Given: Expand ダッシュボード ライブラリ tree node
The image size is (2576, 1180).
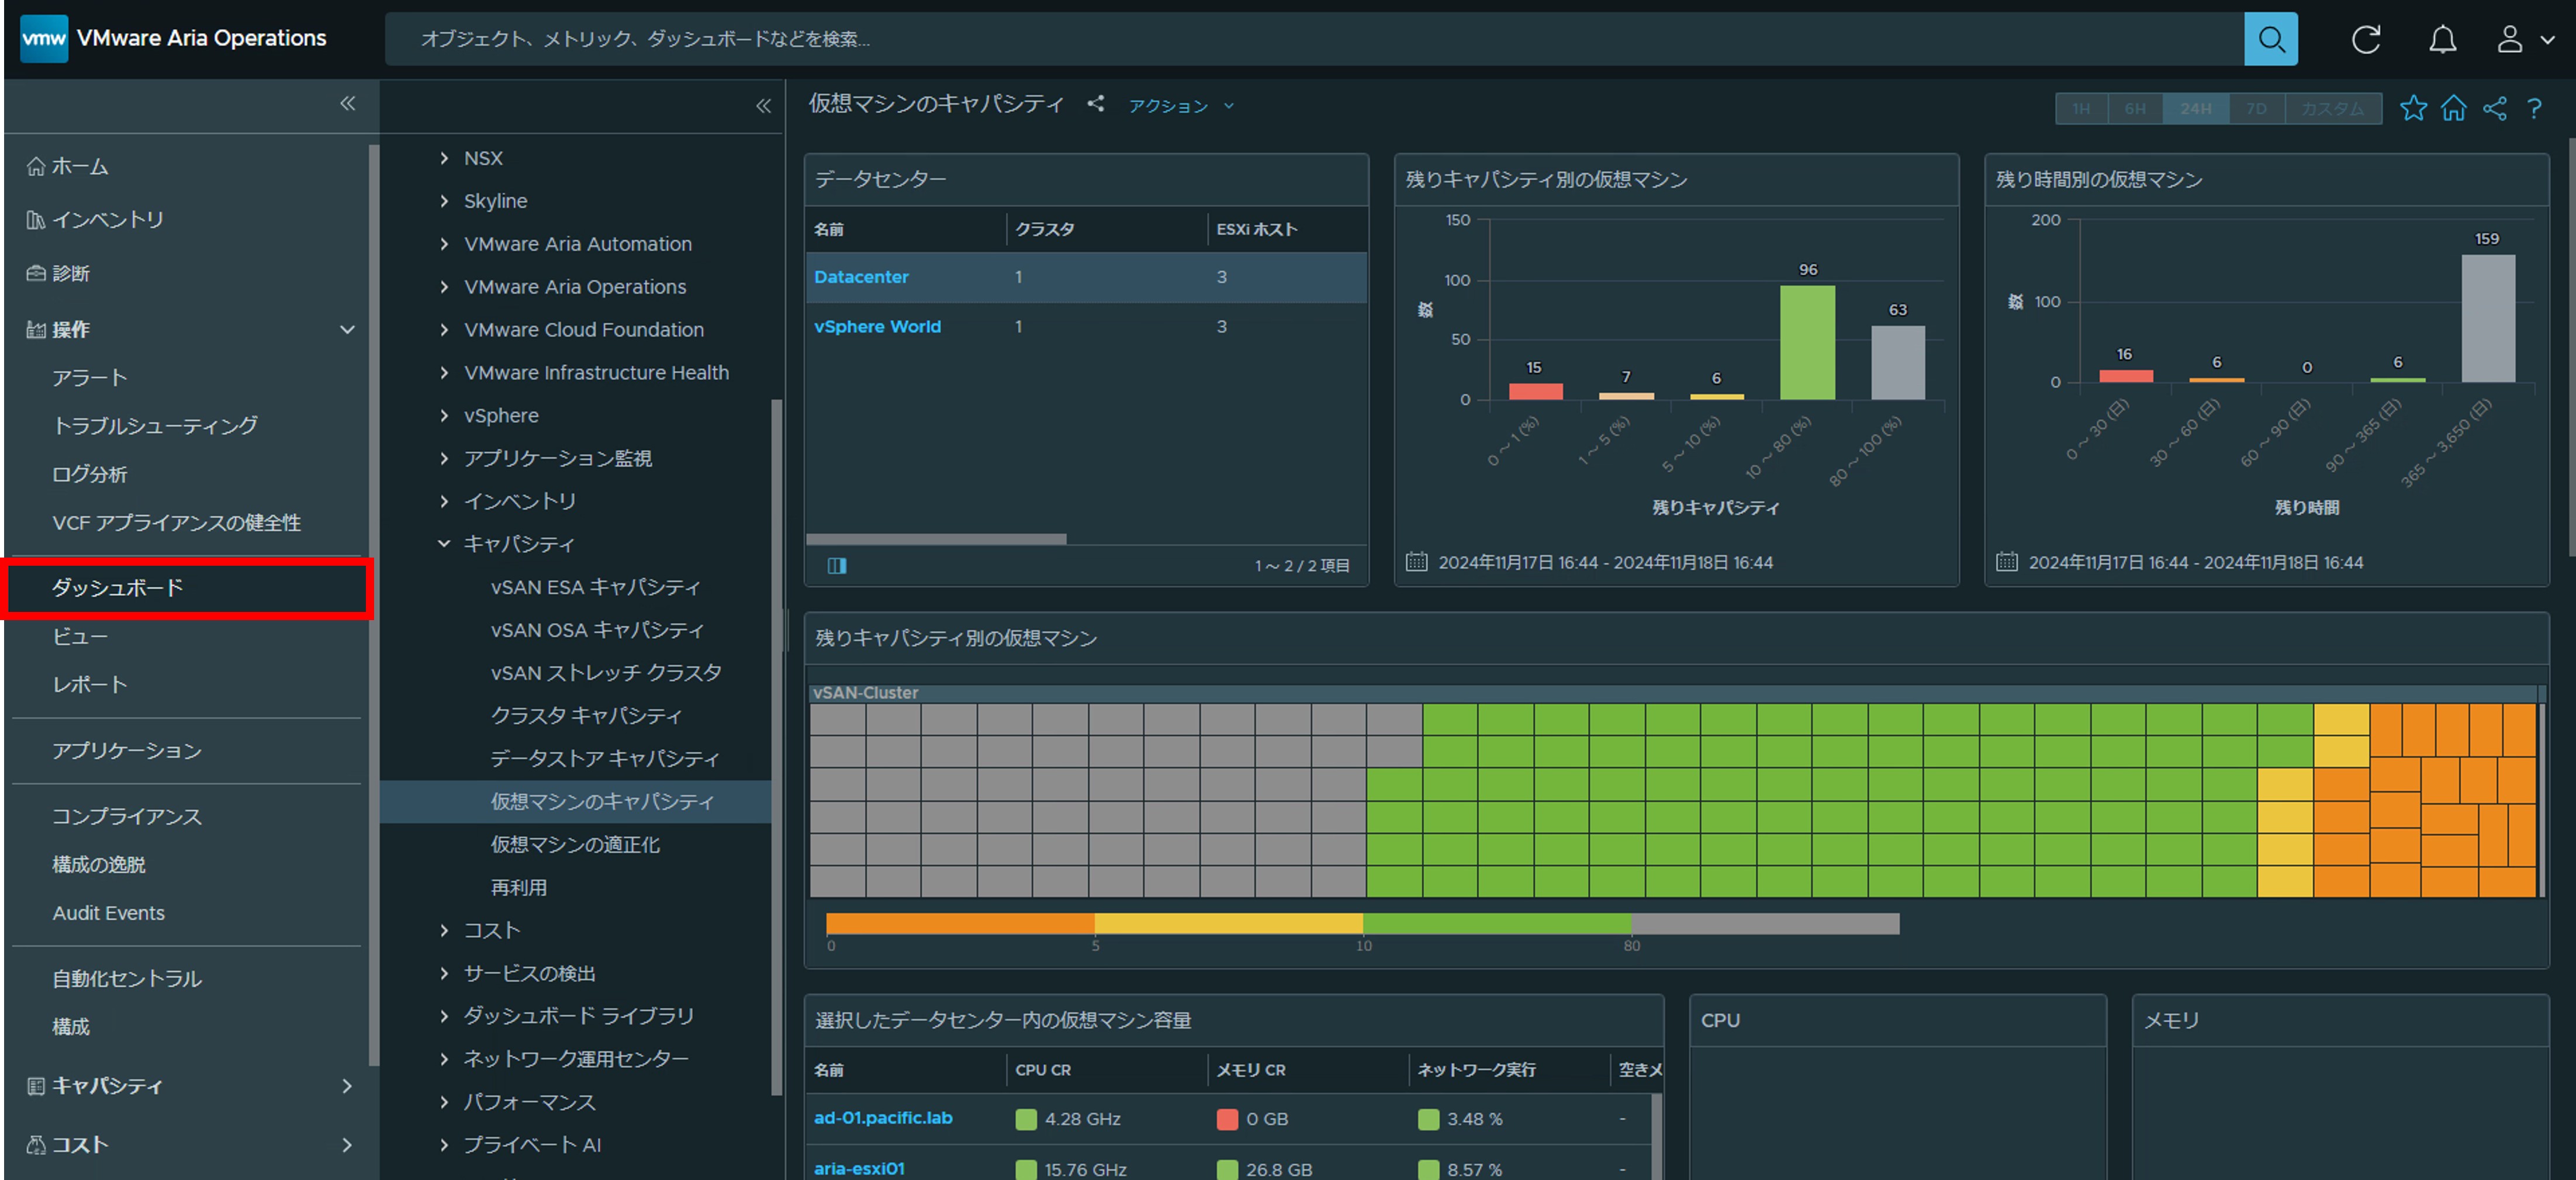Looking at the screenshot, I should coord(444,1016).
